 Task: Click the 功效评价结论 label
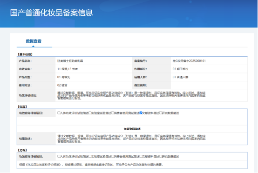point(28,95)
